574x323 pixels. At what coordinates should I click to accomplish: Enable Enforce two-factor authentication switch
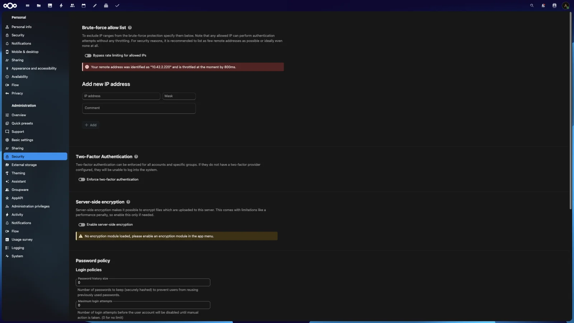coord(82,179)
